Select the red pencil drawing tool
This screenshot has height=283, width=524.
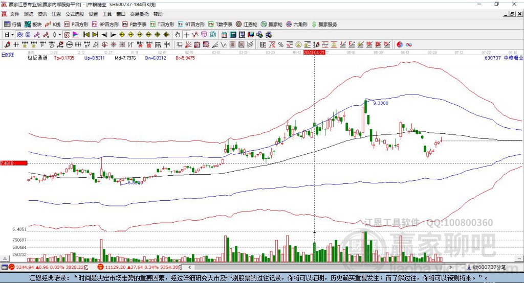[x=7, y=45]
